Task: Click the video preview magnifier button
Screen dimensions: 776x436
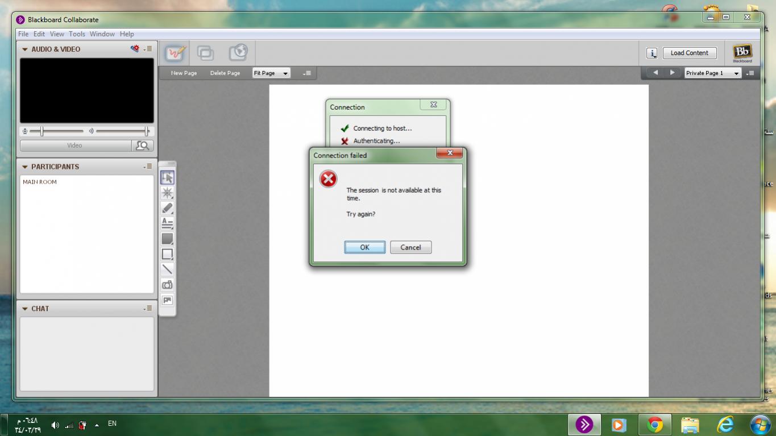Action: (143, 146)
